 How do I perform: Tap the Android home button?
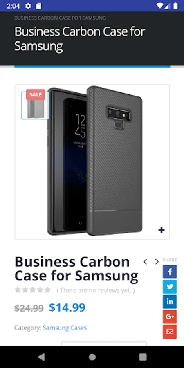[92, 357]
